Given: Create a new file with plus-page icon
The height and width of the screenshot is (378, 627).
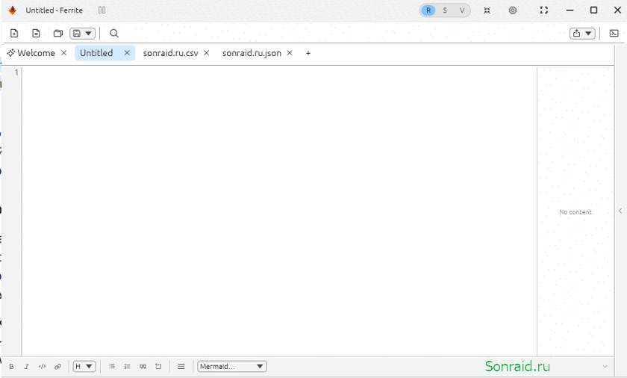Looking at the screenshot, I should tap(14, 33).
